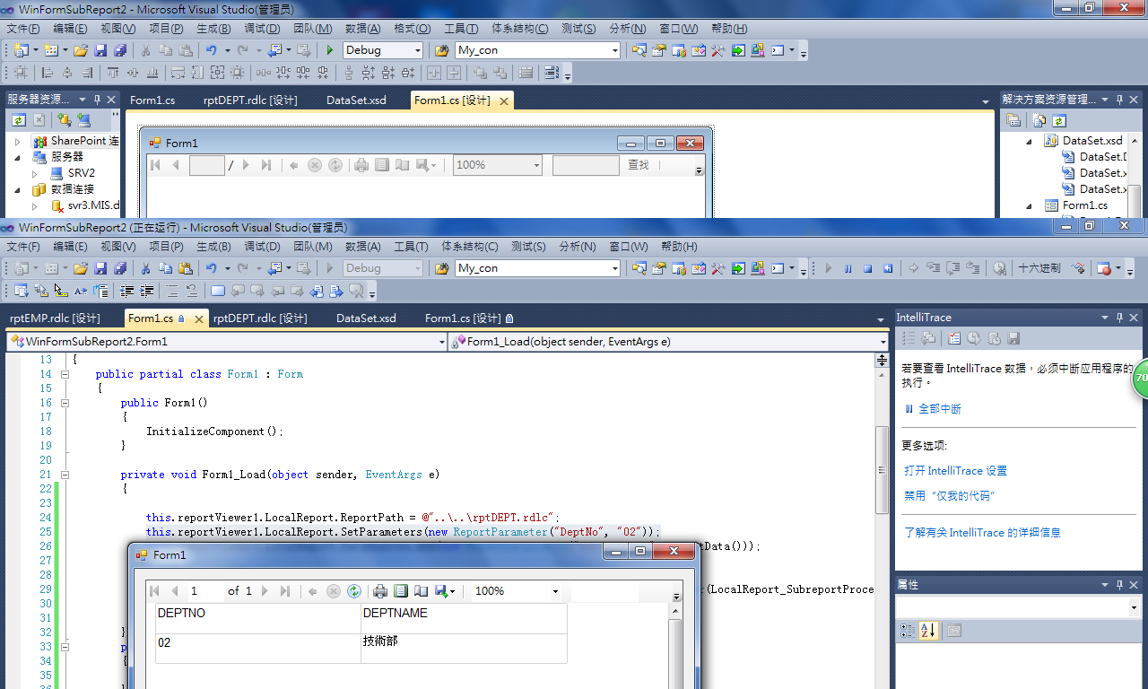Click Pause debugging button in running window
This screenshot has height=689, width=1148.
(x=848, y=268)
